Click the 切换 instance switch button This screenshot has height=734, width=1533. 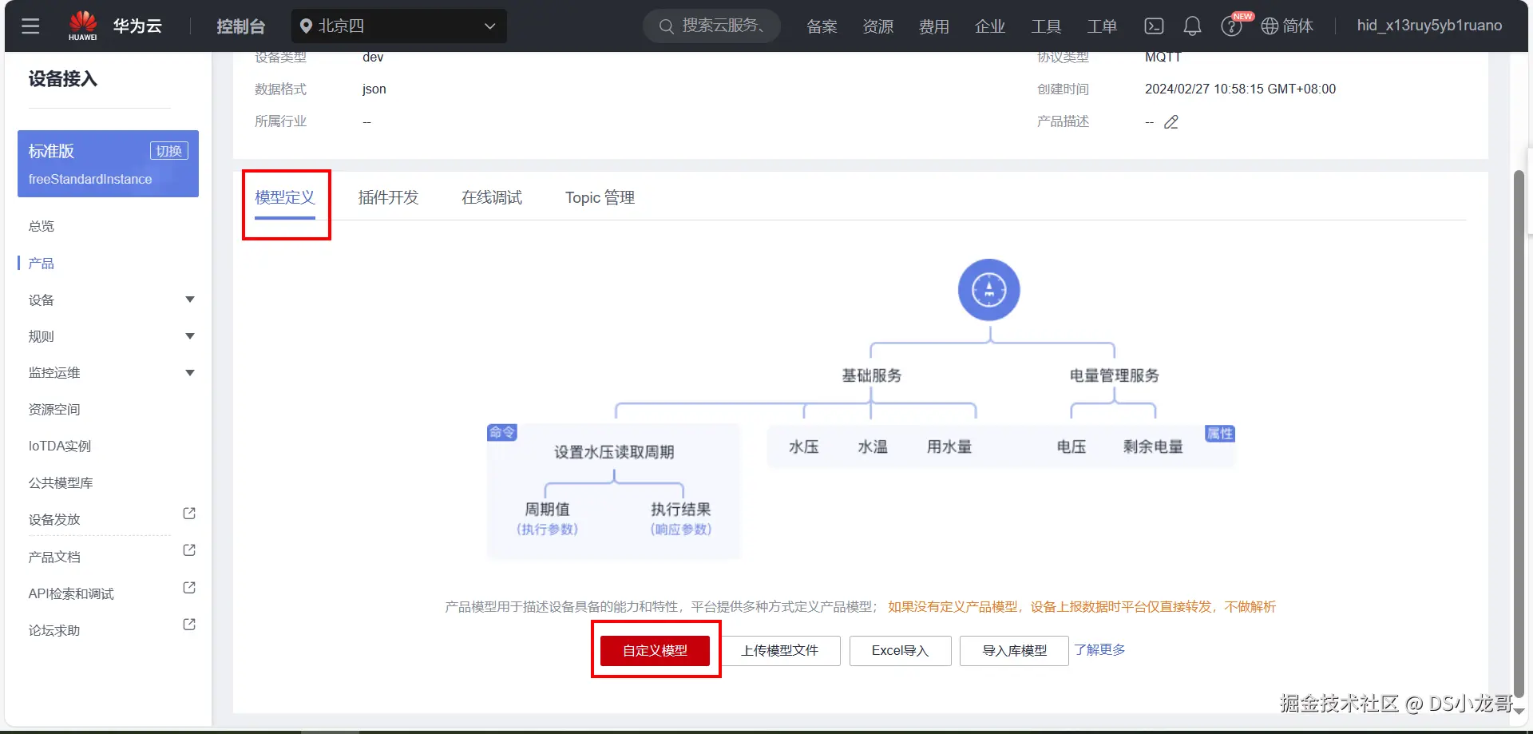[169, 151]
